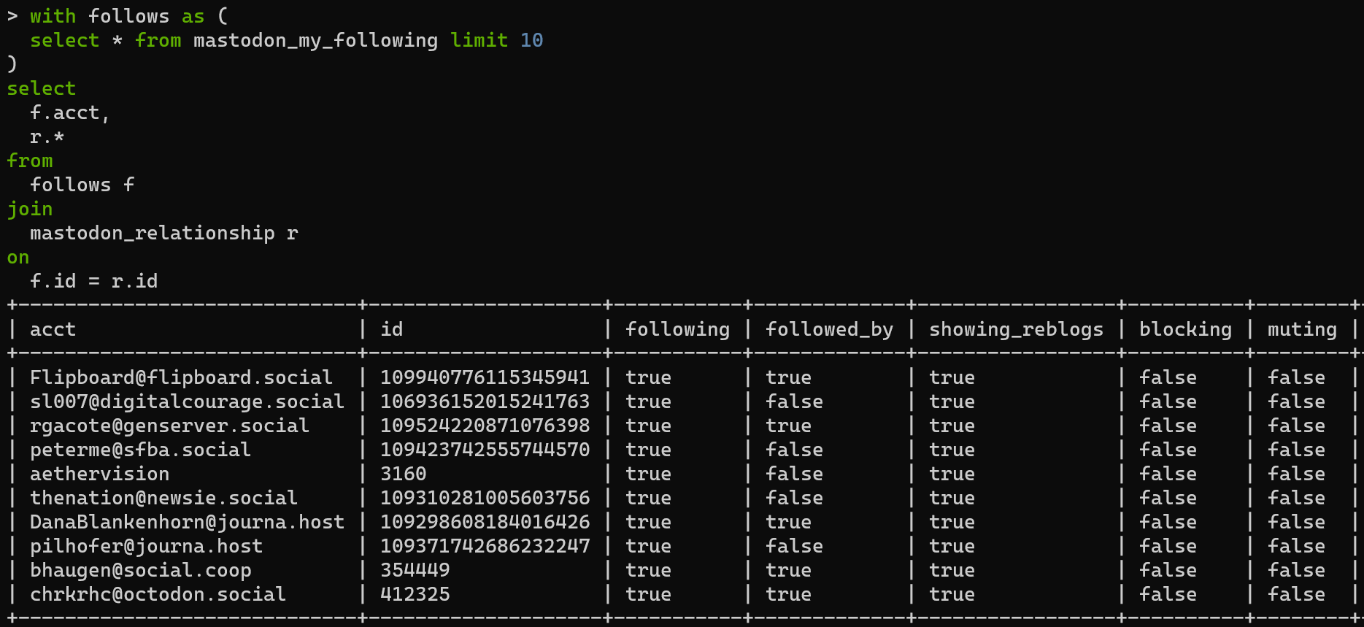
Task: Click rgacote@genserver.social in results
Action: pyautogui.click(x=169, y=426)
